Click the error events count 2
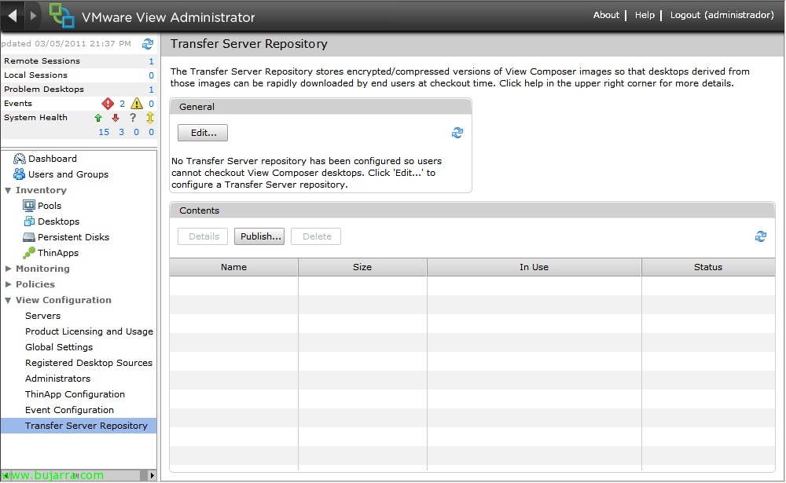Viewport: 786px width, 483px height. (122, 104)
